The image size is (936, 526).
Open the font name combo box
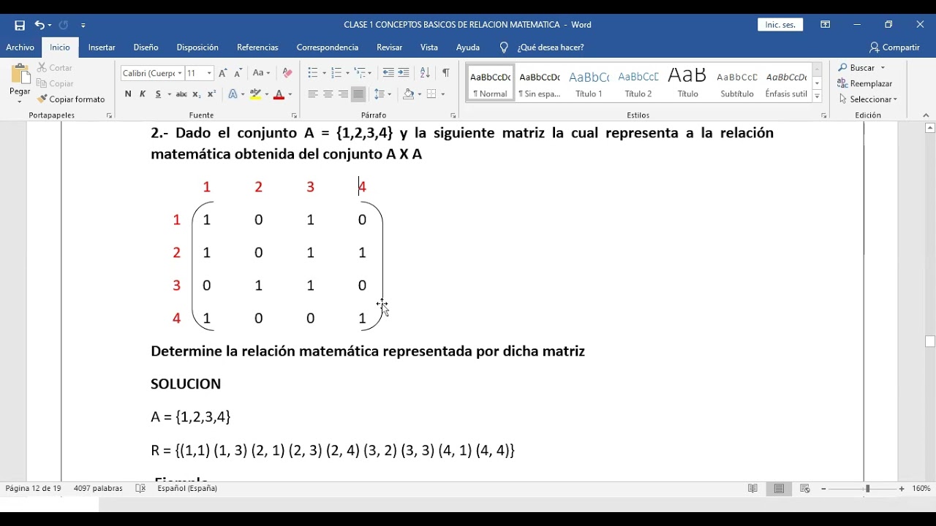pyautogui.click(x=151, y=73)
